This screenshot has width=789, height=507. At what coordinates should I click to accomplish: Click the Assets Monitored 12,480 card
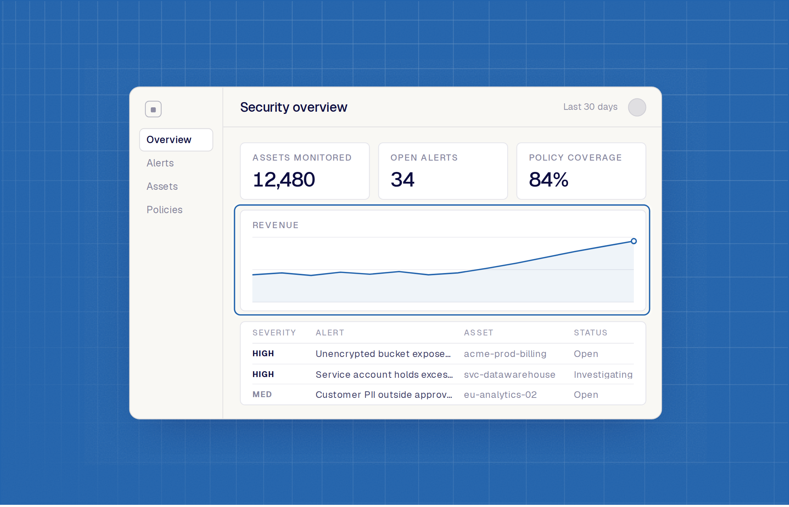[305, 171]
